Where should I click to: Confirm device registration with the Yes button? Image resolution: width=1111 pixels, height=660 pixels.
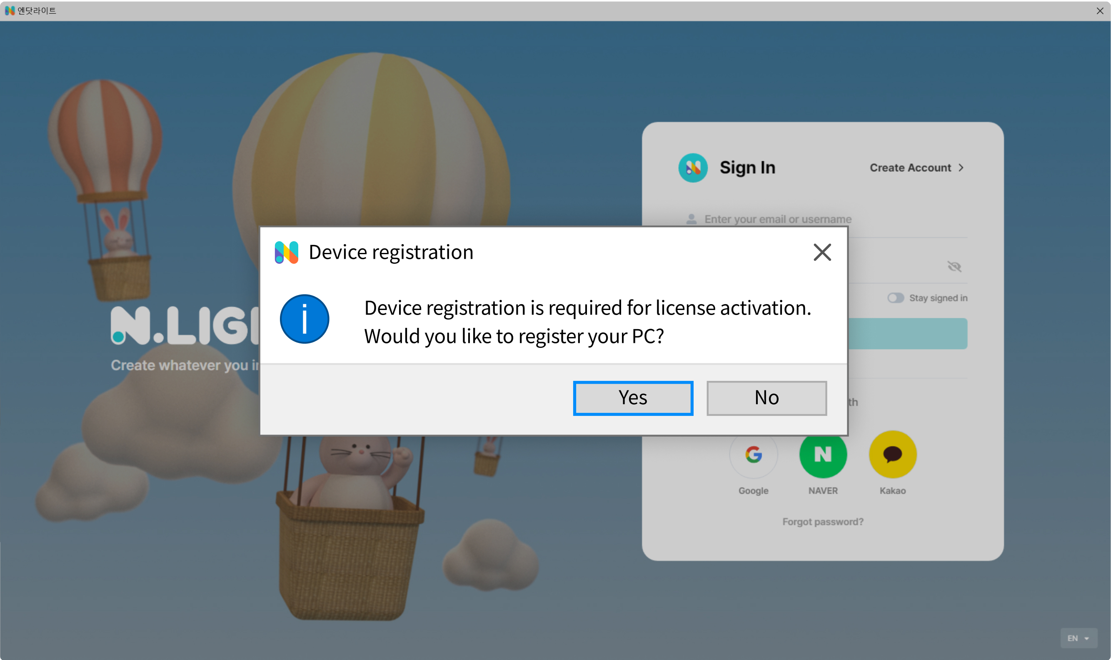click(x=633, y=398)
